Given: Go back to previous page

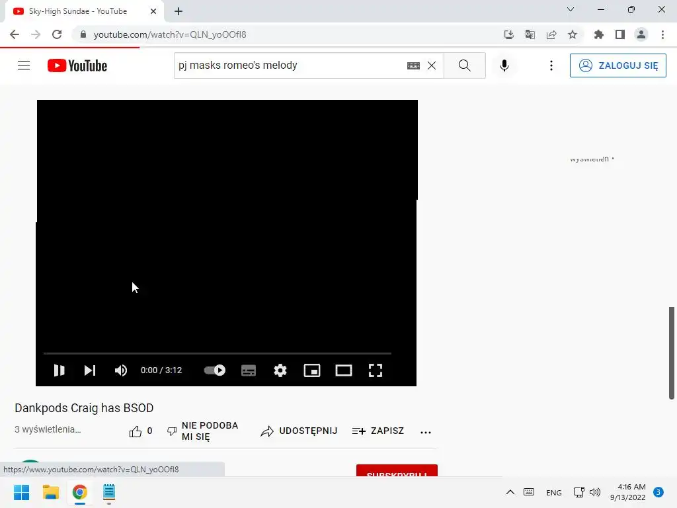Looking at the screenshot, I should [x=15, y=34].
